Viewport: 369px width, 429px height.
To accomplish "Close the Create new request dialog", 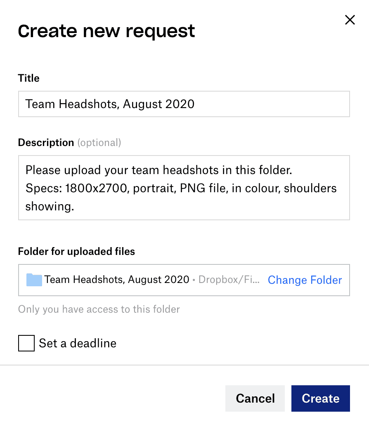I will click(350, 20).
